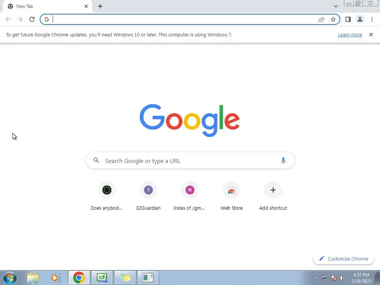Click Add shortcut
This screenshot has height=285, width=380.
[273, 197]
